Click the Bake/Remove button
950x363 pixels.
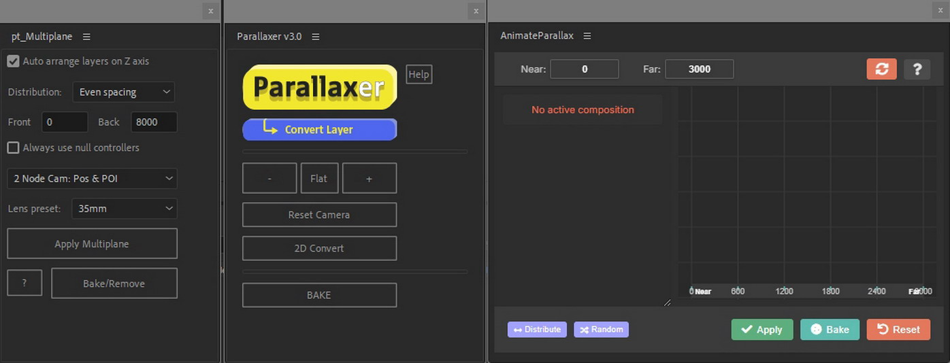(114, 283)
